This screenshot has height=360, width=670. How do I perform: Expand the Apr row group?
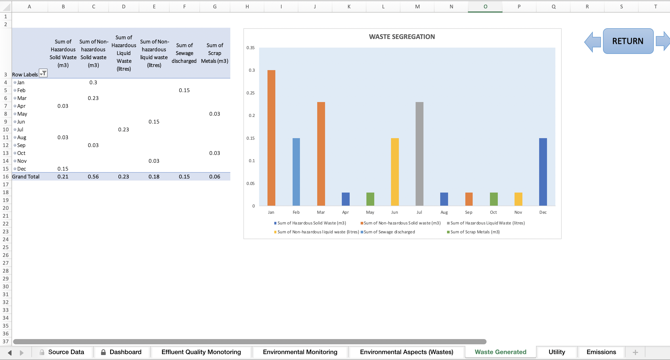(x=15, y=106)
